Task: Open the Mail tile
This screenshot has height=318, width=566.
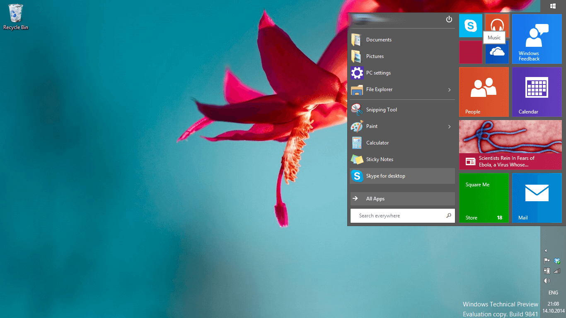Action: click(537, 198)
